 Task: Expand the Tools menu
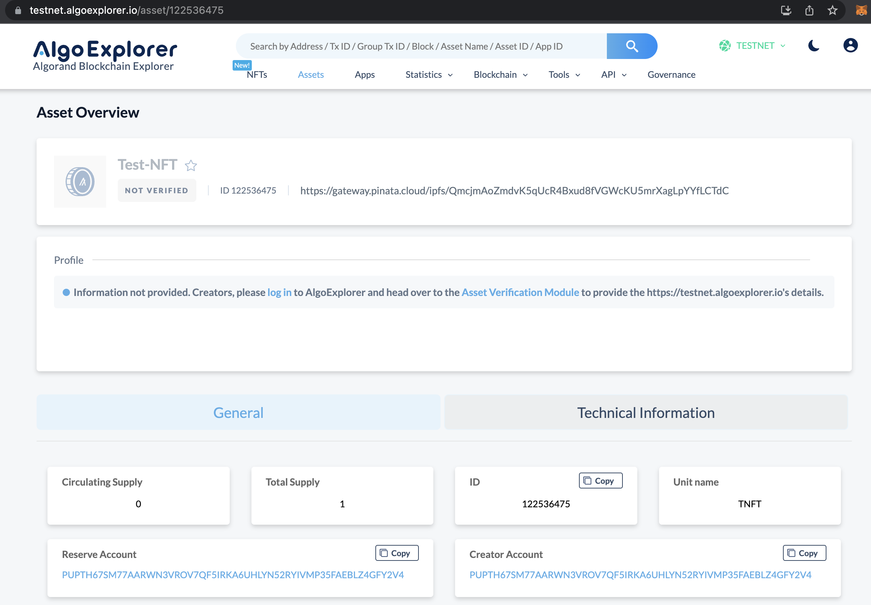click(564, 75)
